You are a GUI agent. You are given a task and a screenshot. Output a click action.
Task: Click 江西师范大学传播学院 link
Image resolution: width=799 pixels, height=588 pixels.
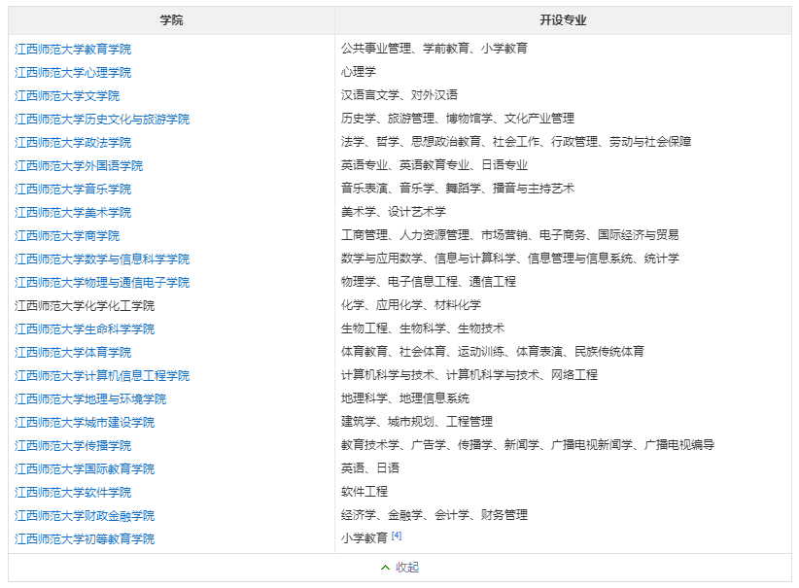pos(73,446)
